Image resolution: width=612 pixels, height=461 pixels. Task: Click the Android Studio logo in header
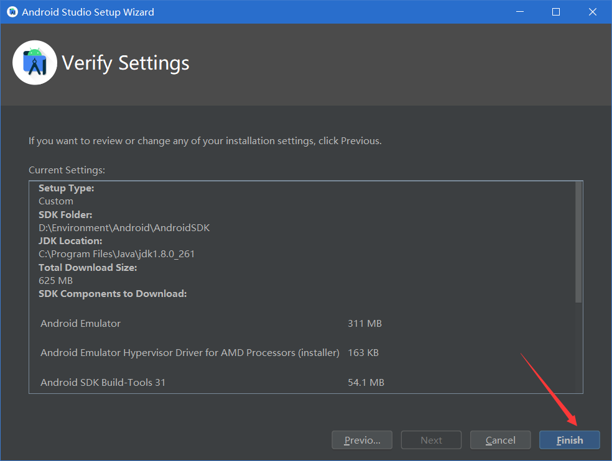pos(35,62)
